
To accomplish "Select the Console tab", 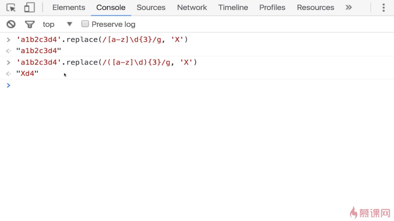I will pos(111,8).
